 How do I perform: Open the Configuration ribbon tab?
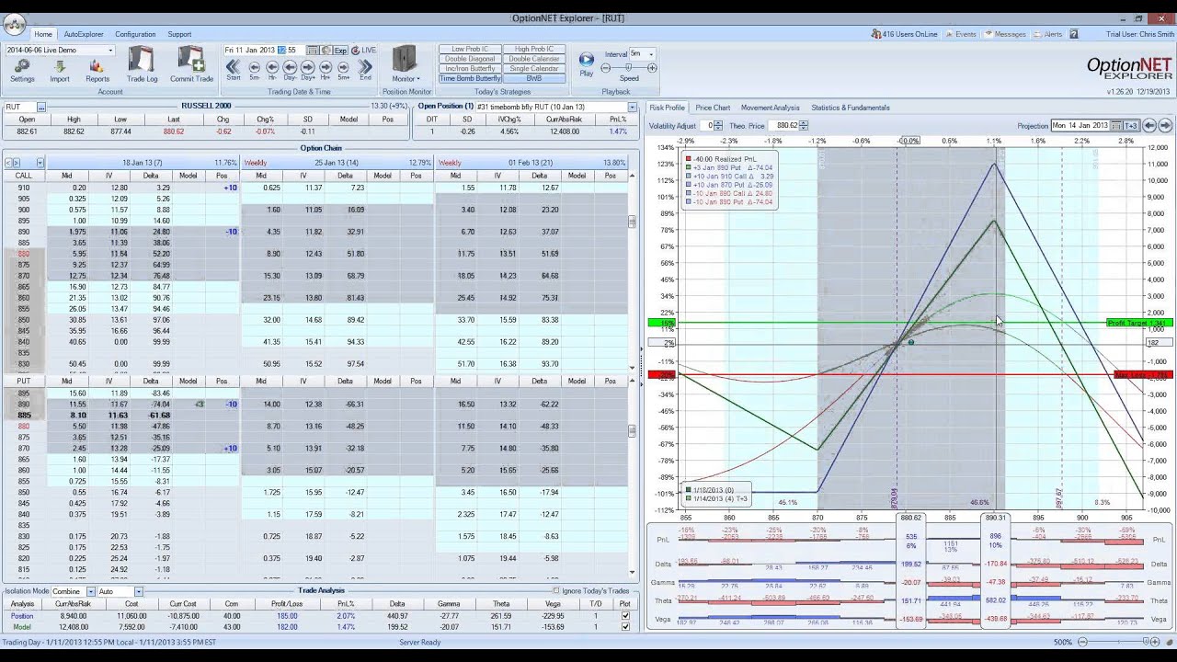[x=135, y=34]
